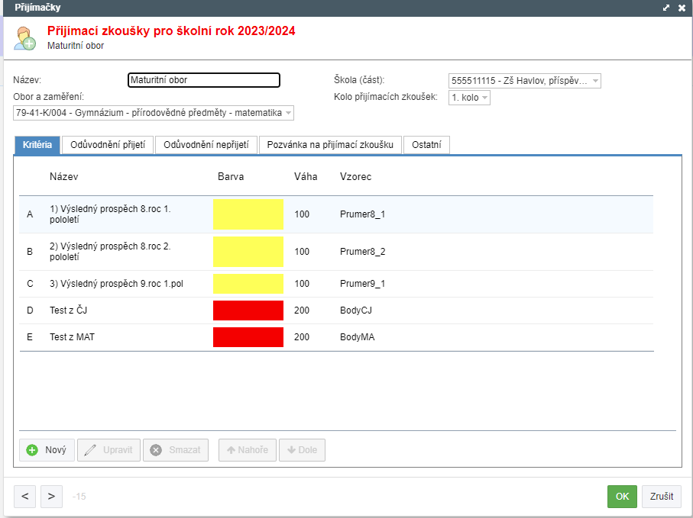Open the Kolo přijímacích zkoušek dropdown
The height and width of the screenshot is (518, 693).
point(469,98)
